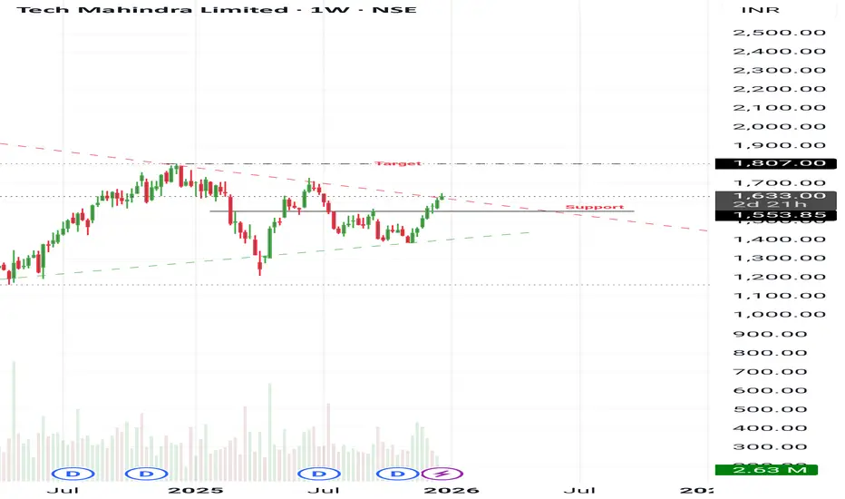This screenshot has width=845, height=499.
Task: Click the 1,900.00 price axis label
Action: 779,145
